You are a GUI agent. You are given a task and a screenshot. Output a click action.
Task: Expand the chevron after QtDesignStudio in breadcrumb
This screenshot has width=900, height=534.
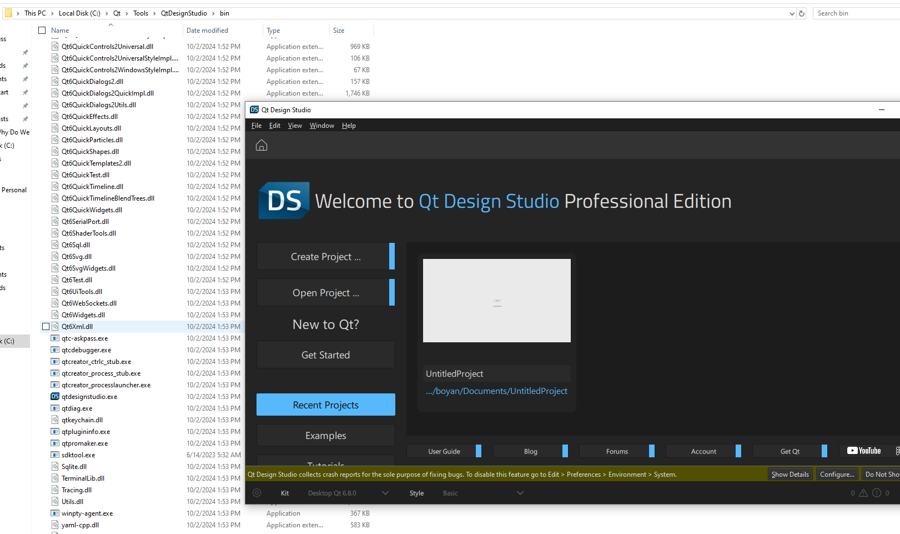[213, 13]
